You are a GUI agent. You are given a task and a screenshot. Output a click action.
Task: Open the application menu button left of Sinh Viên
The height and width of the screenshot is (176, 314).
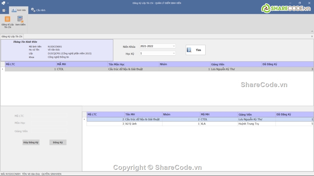4,10
